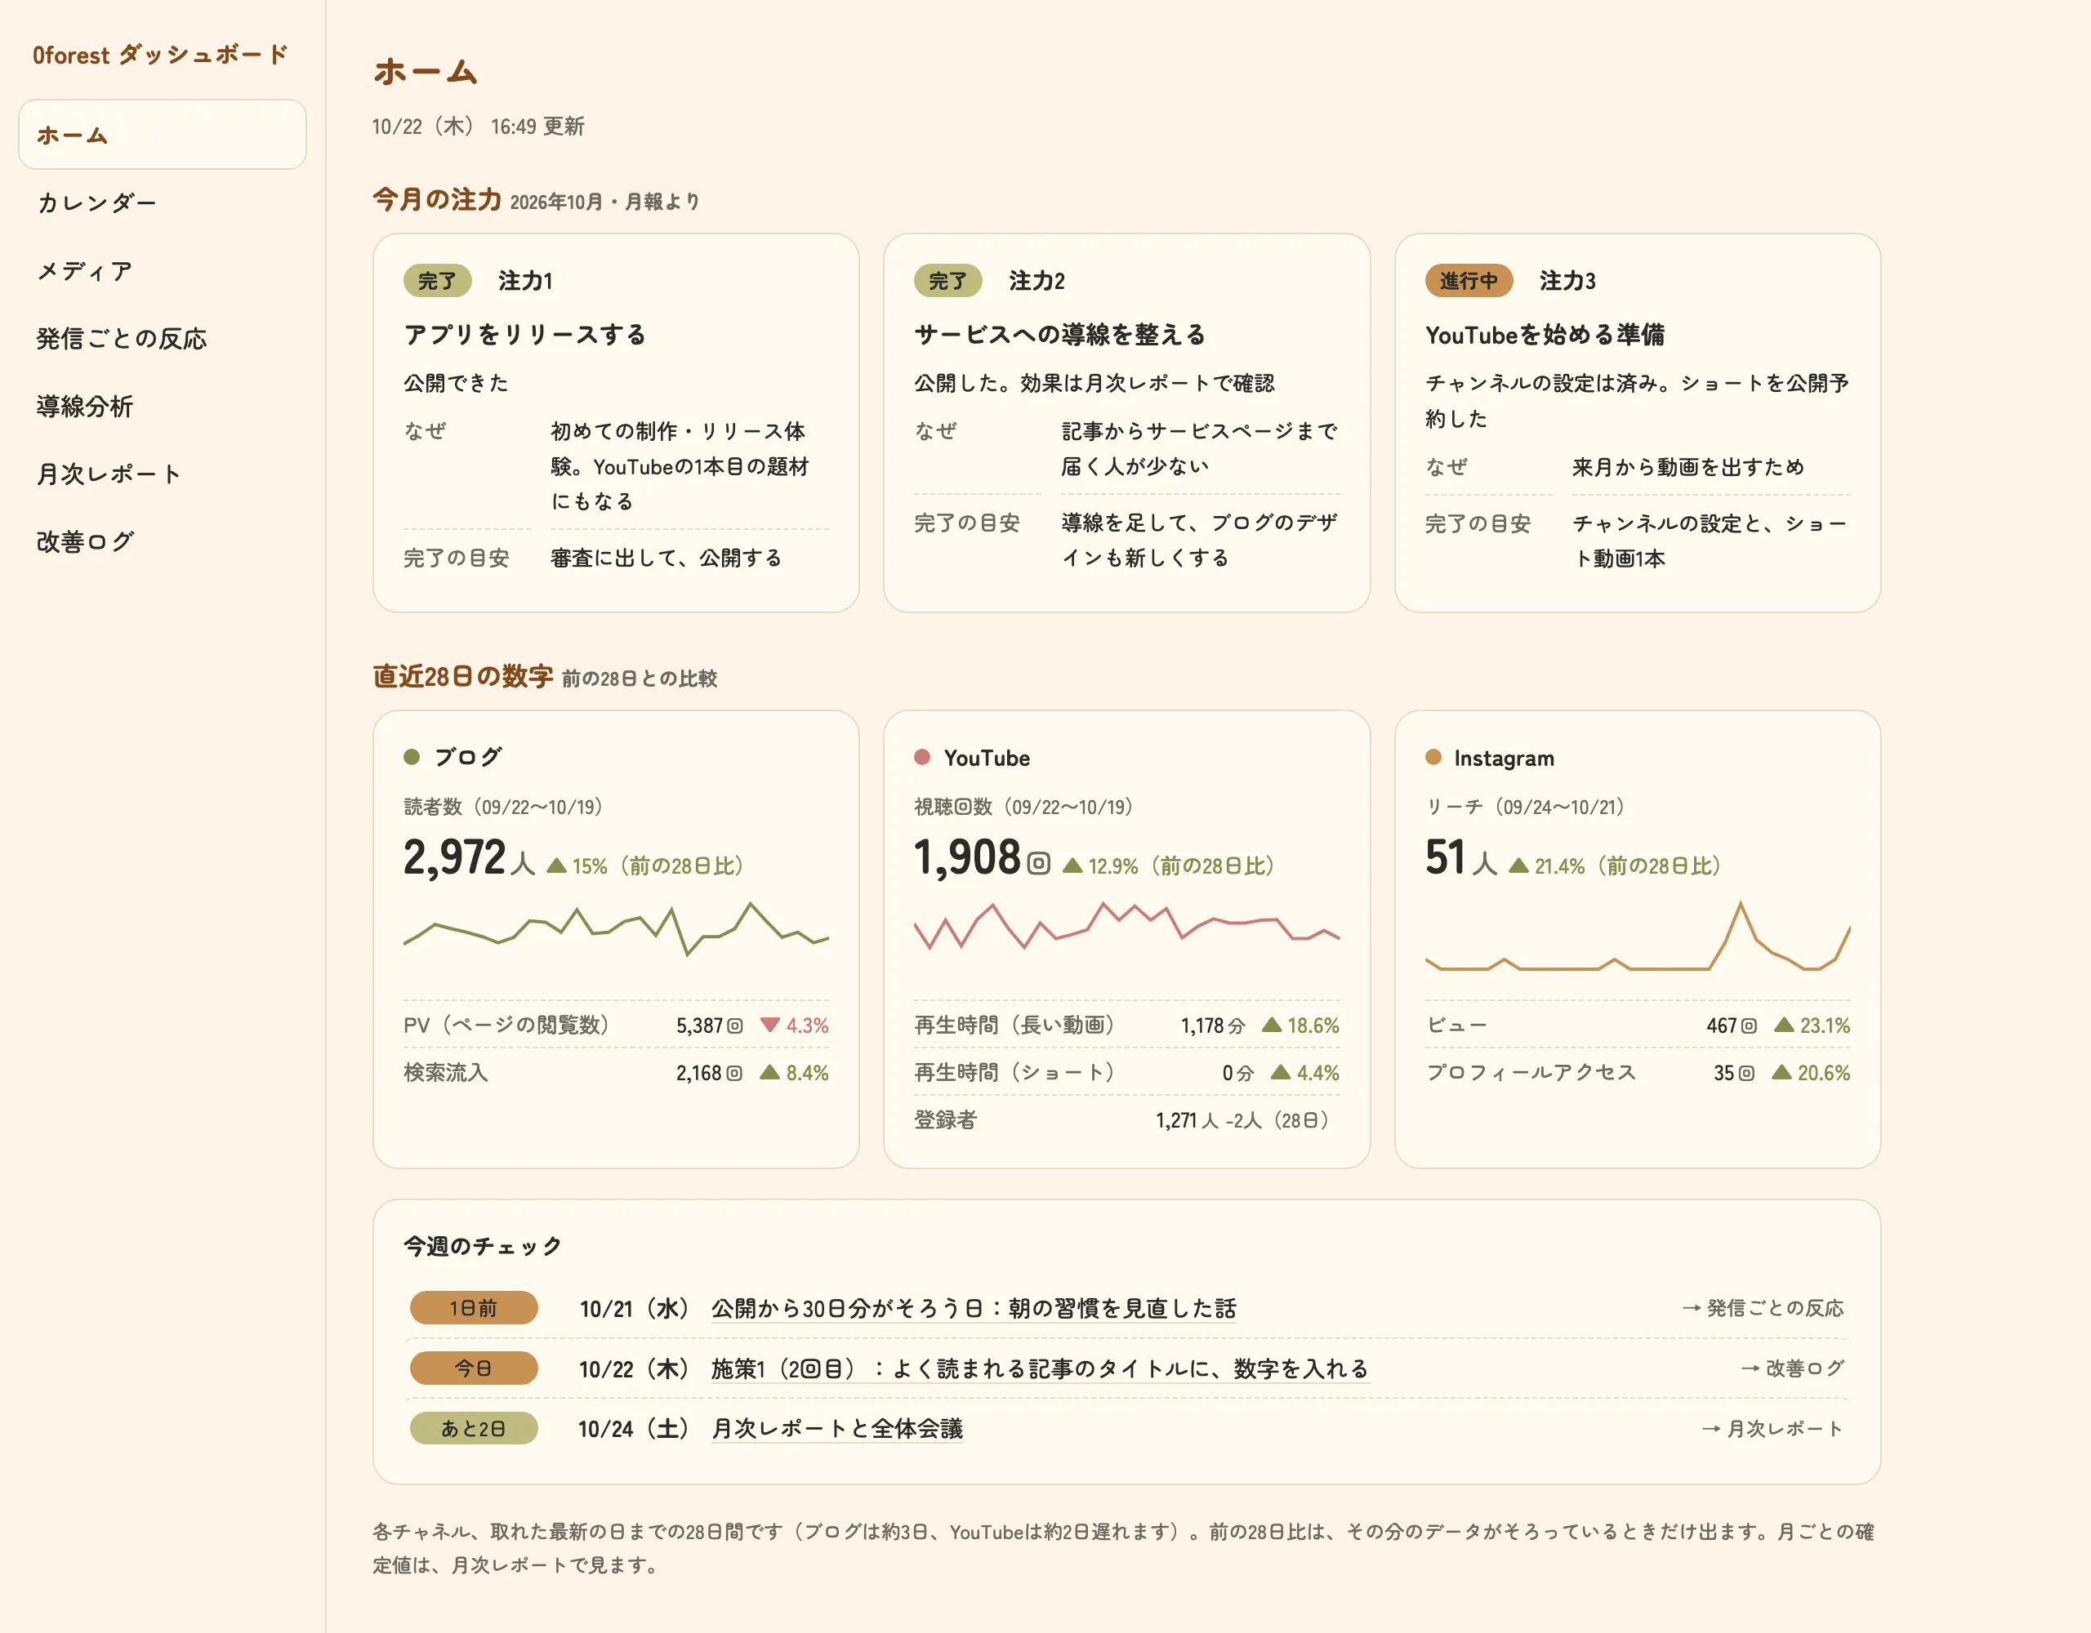
Task: Click the up triangle next to 12.9%
Action: [1072, 865]
